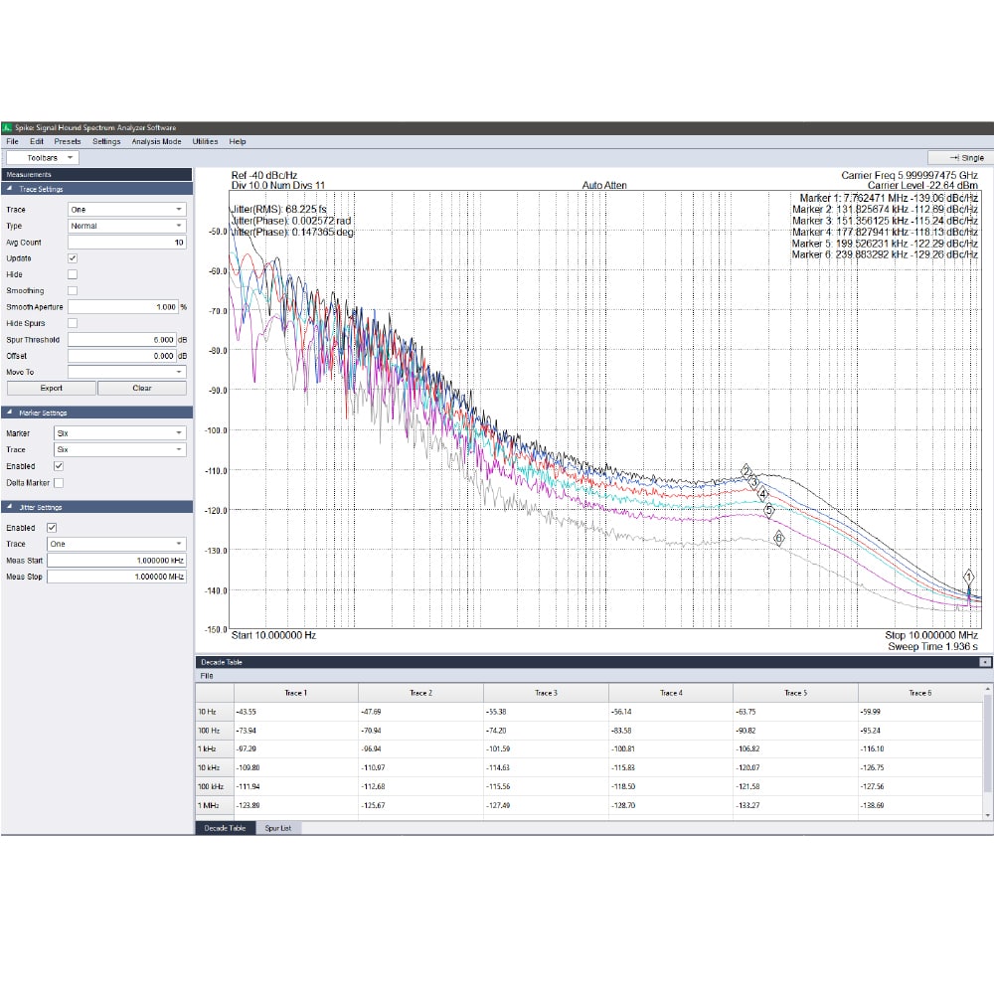Switch to the Spur List tab
Viewport: 994px width, 994px height.
[277, 828]
